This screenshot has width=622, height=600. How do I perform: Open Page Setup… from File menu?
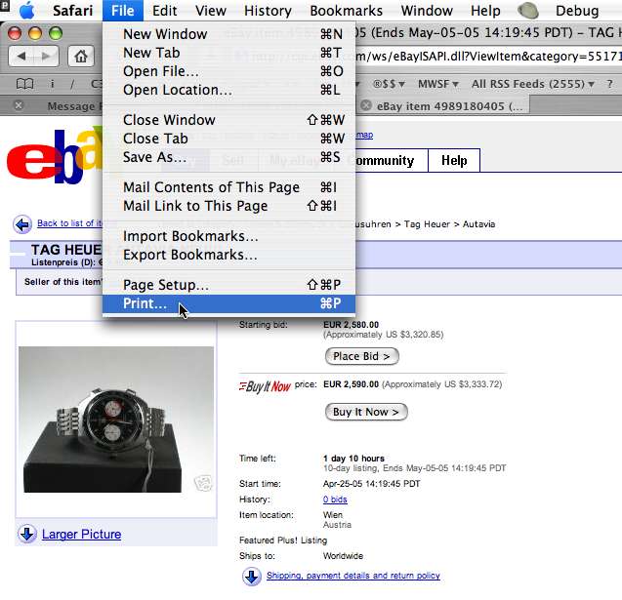pyautogui.click(x=228, y=285)
